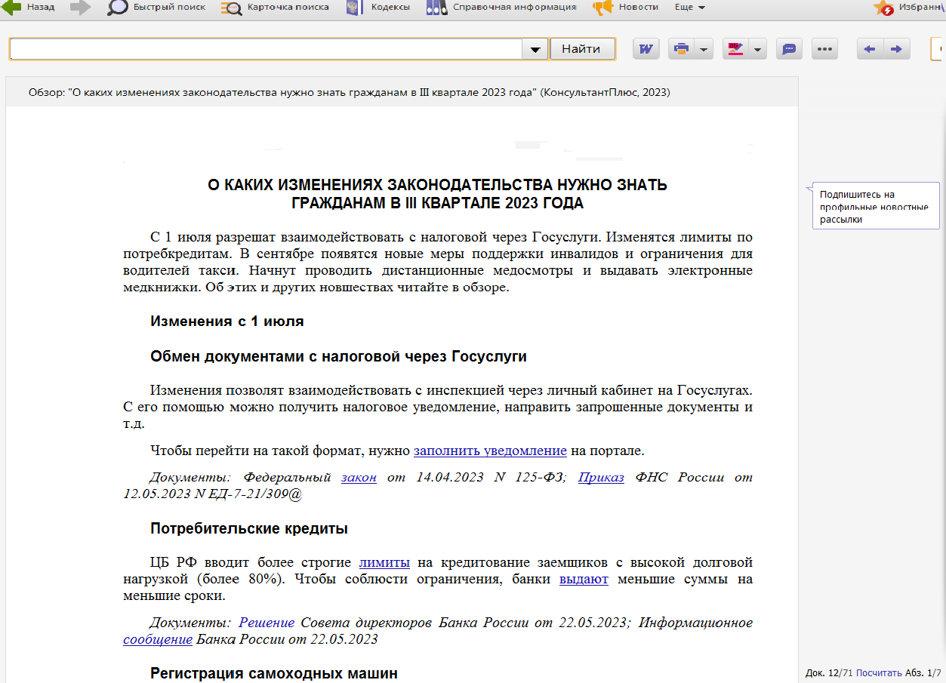Go to previous item with left arrow

coord(870,49)
